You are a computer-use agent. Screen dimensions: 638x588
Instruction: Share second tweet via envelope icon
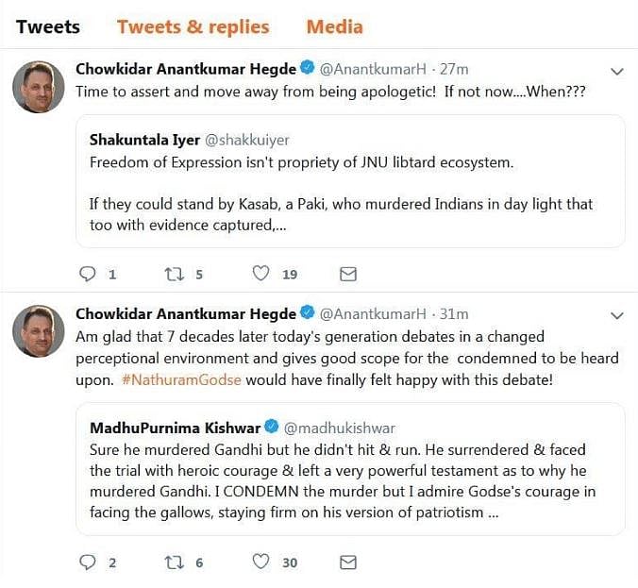click(347, 562)
